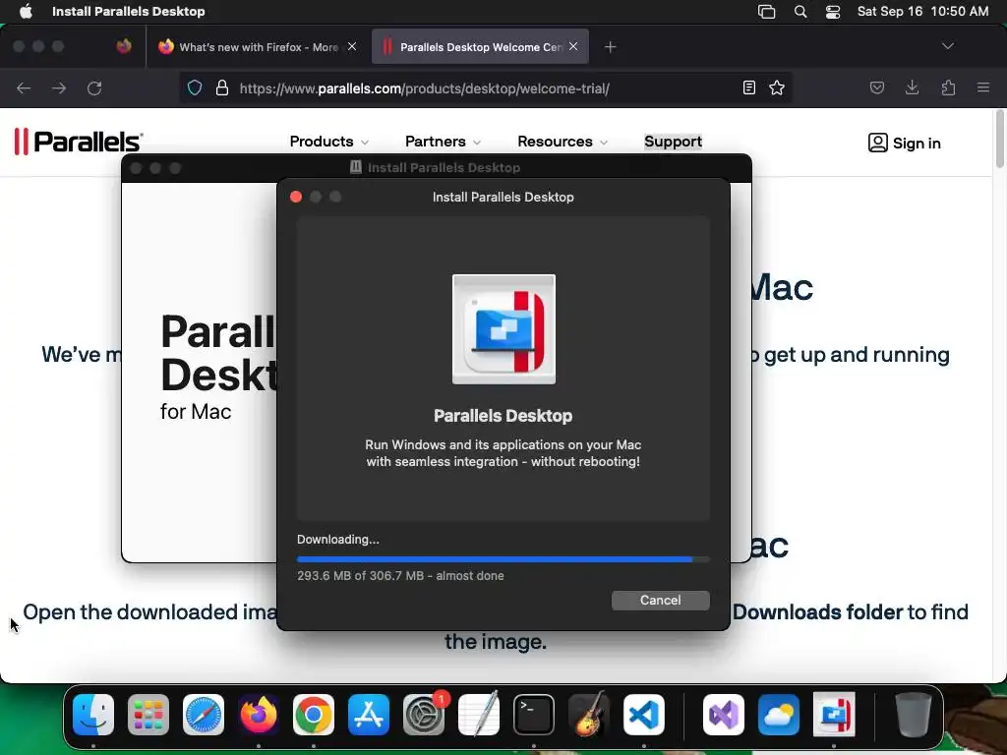Click the tracking protection shield icon
This screenshot has height=755, width=1007.
click(x=195, y=87)
